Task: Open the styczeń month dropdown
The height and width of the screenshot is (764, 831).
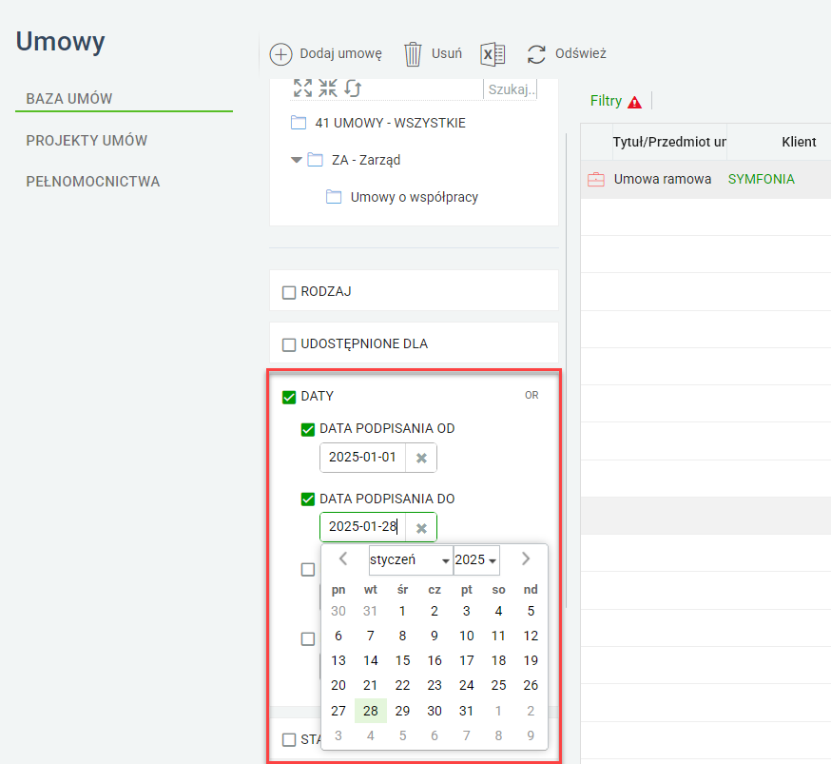Action: click(411, 559)
